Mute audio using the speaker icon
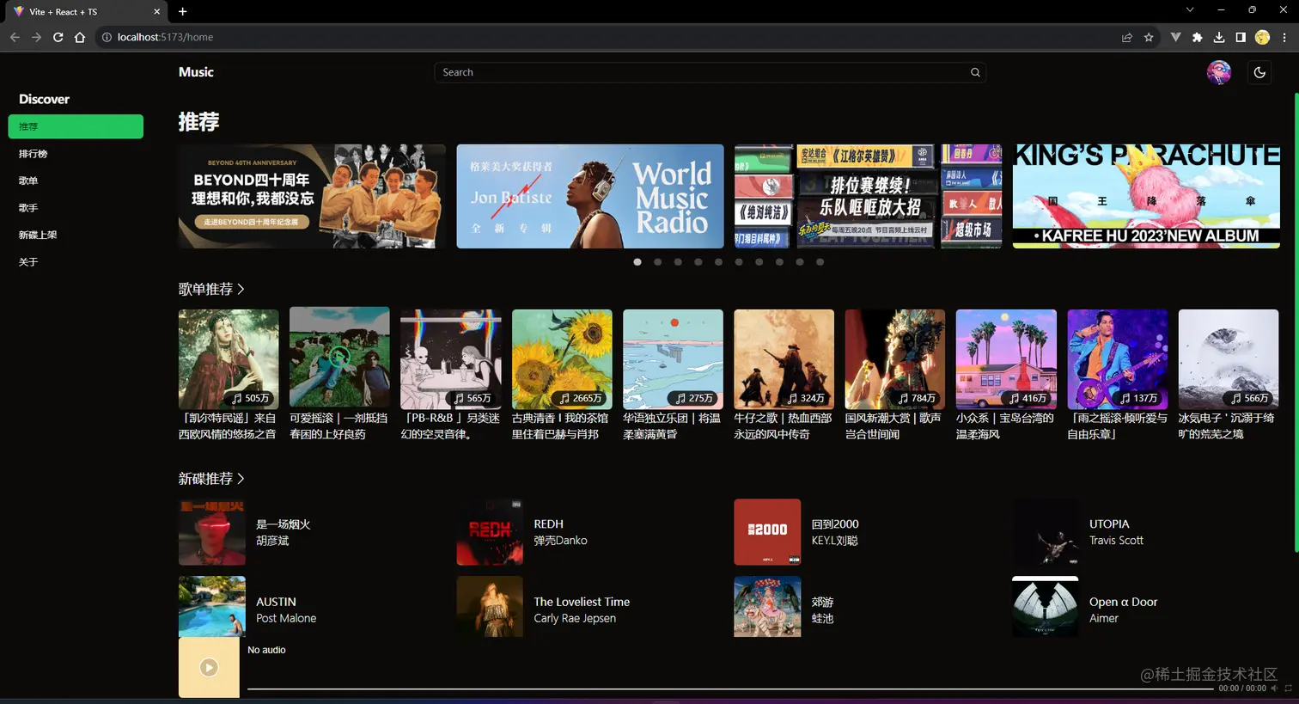The height and width of the screenshot is (704, 1299). 1275,689
